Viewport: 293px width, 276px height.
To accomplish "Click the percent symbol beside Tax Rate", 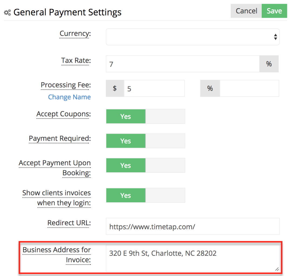I will tap(269, 64).
